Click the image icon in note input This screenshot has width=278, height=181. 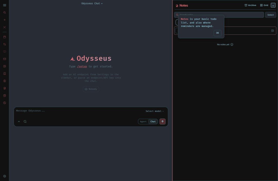coord(273,31)
